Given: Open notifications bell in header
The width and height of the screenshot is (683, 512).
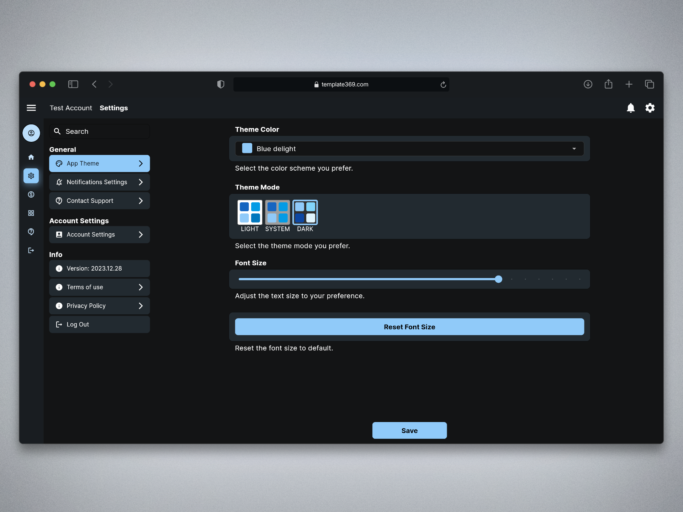Looking at the screenshot, I should click(631, 108).
